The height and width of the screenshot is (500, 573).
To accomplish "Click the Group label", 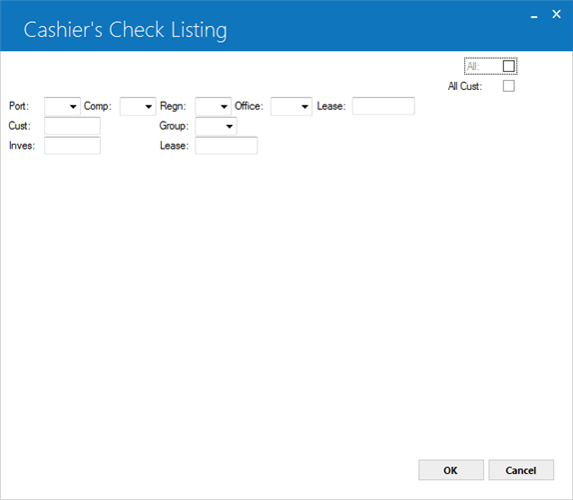I will pos(174,126).
